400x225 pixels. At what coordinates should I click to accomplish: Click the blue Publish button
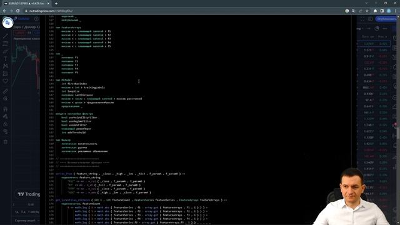tap(386, 19)
